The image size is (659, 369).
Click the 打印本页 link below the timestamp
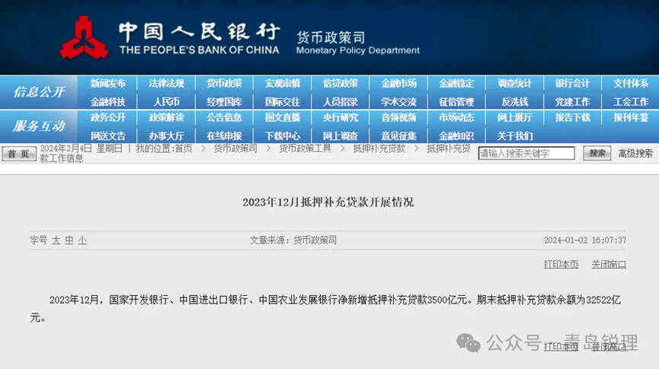(x=561, y=265)
